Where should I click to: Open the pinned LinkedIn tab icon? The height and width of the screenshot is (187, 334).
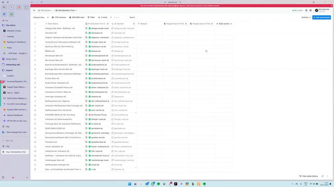point(4,14)
